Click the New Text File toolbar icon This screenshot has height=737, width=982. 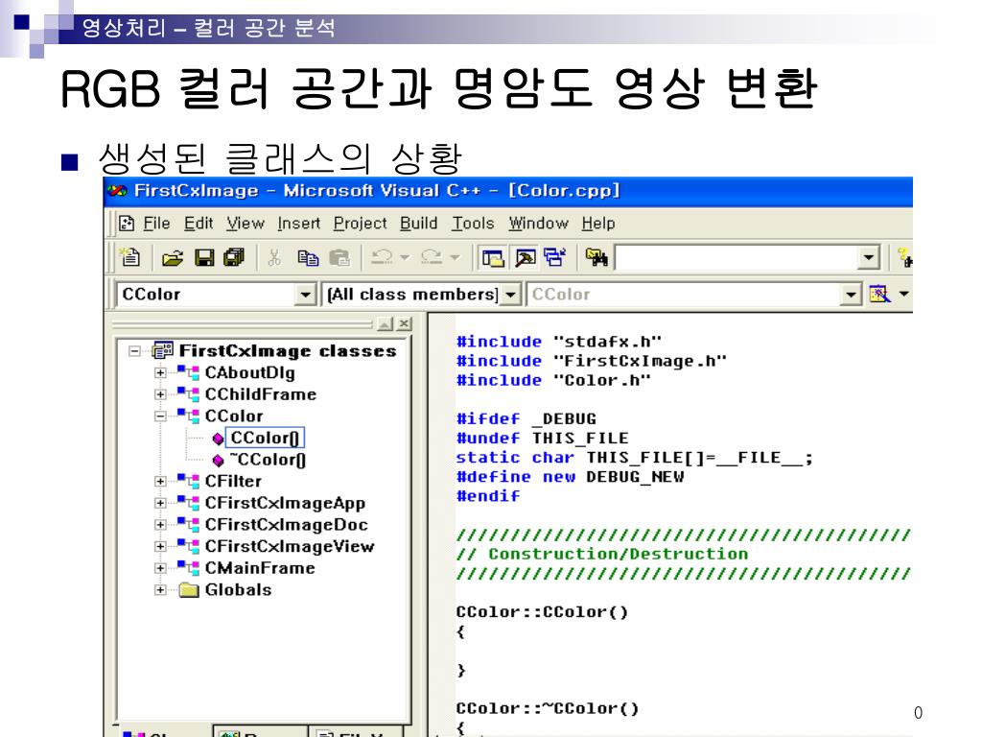[x=130, y=257]
